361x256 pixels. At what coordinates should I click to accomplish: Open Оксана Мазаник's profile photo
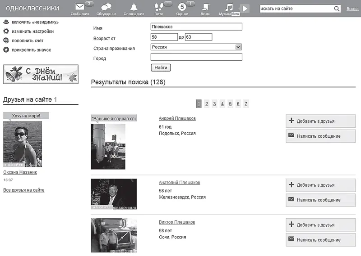(x=23, y=144)
